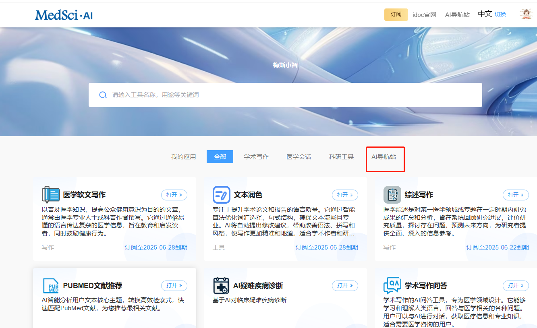Click the 学术写作问答 QA chat icon
Image resolution: width=537 pixels, height=328 pixels.
[x=392, y=286]
